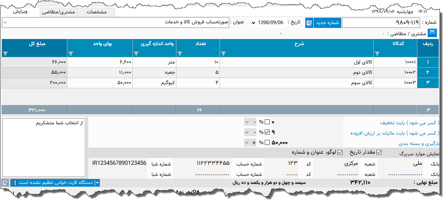The image size is (443, 200).
Task: Click the بابت مالیات بر ارزش افزوده link
Action: click(395, 133)
